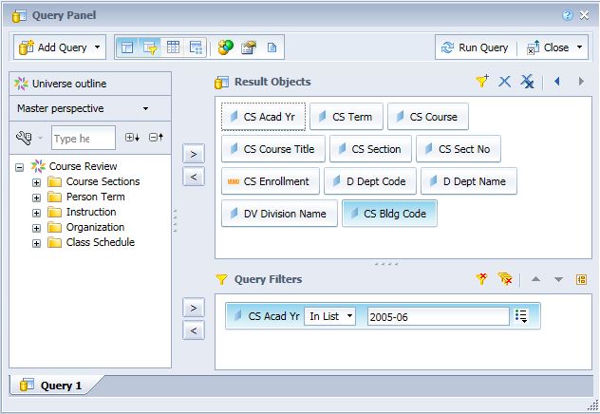Move result object left with arrow icon
The image size is (600, 414).
pyautogui.click(x=557, y=81)
